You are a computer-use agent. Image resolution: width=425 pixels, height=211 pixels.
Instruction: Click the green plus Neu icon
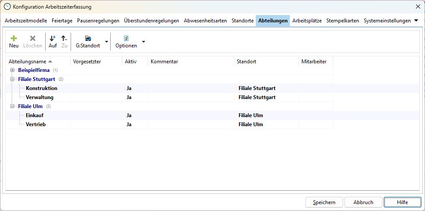(x=14, y=38)
